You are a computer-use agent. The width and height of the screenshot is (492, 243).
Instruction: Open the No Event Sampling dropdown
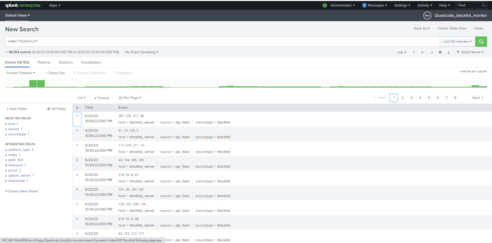coord(141,52)
